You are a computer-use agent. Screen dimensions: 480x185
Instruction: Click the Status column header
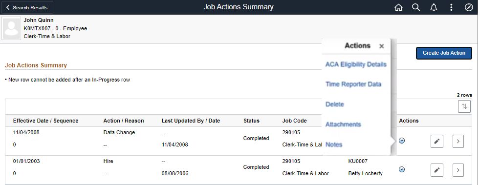click(x=252, y=121)
